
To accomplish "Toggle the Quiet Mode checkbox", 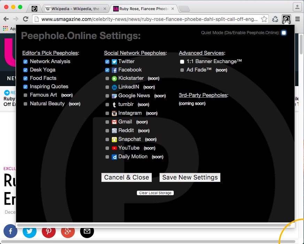I will [284, 33].
